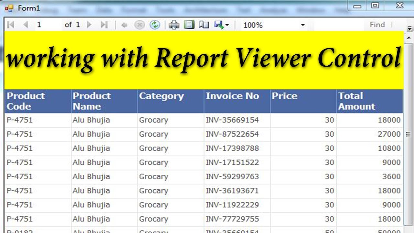This screenshot has height=233, width=414.
Task: Click the vertical scrollbar thumb
Action: [x=408, y=134]
